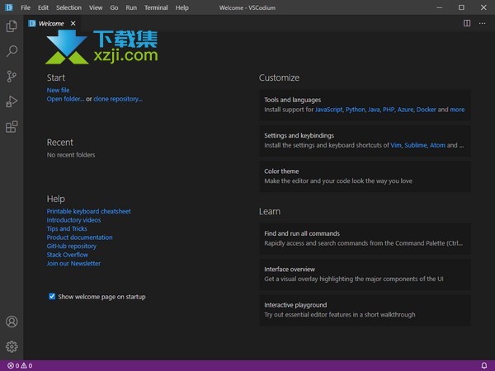Image resolution: width=495 pixels, height=371 pixels.
Task: Open the Interactive playground card
Action: click(365, 310)
